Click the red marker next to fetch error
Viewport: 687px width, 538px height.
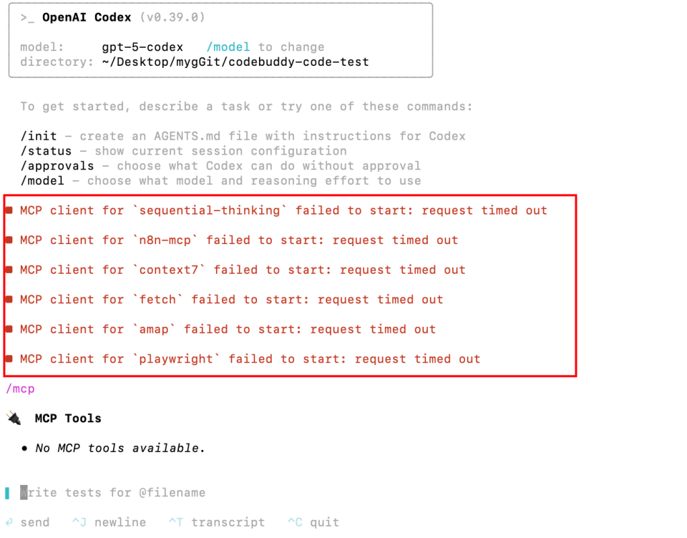tap(9, 300)
